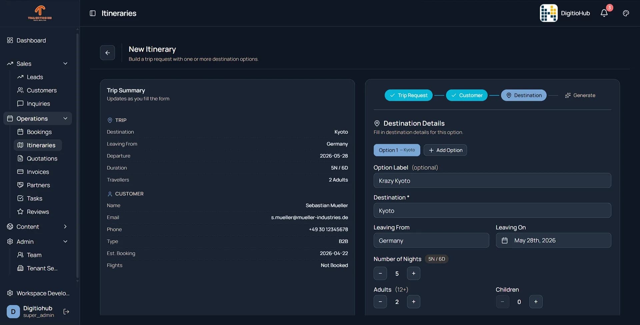Viewport: 640px width, 325px height.
Task: Open Quotations page
Action: pyautogui.click(x=42, y=158)
